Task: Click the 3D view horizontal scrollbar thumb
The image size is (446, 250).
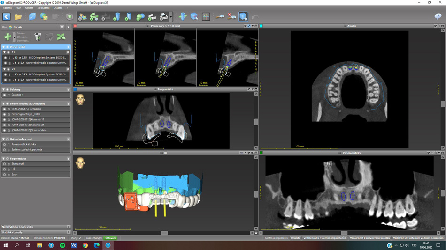Action: [164, 233]
